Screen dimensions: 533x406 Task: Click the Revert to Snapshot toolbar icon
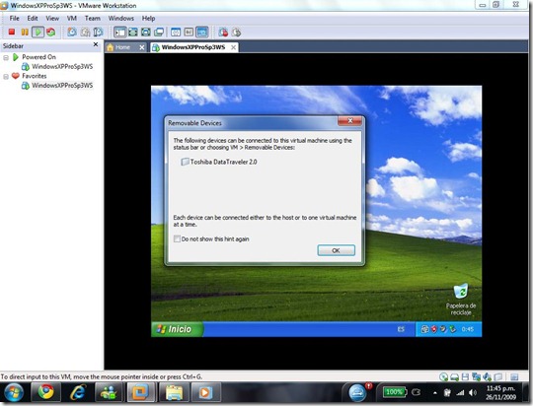coord(85,32)
